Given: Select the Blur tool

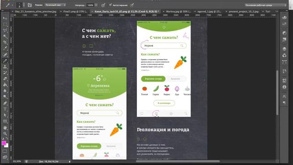Looking at the screenshot, I should click(x=5, y=91).
